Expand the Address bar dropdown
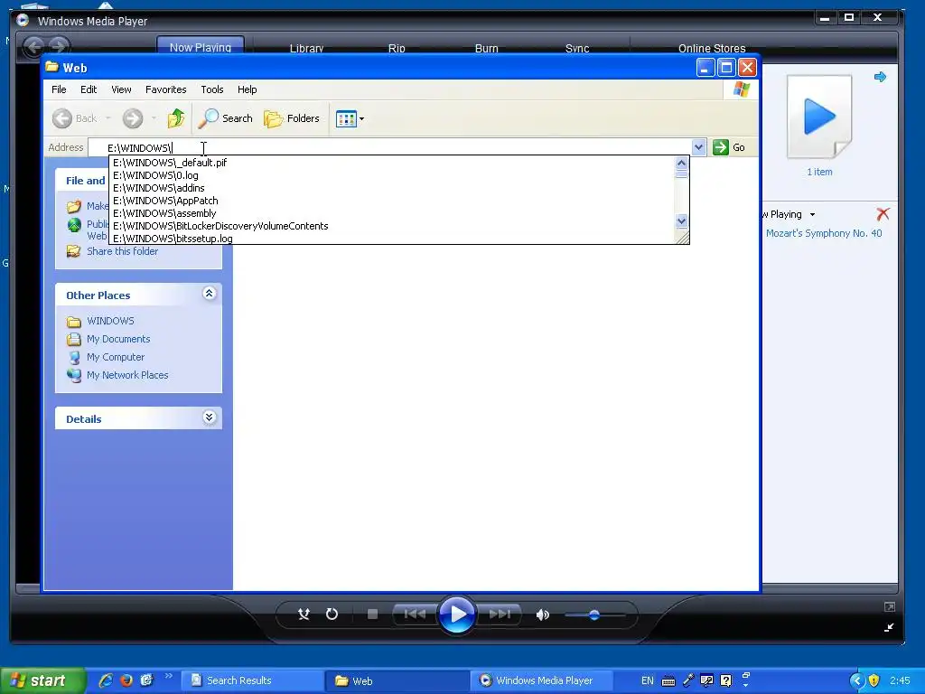This screenshot has width=925, height=694. [698, 147]
